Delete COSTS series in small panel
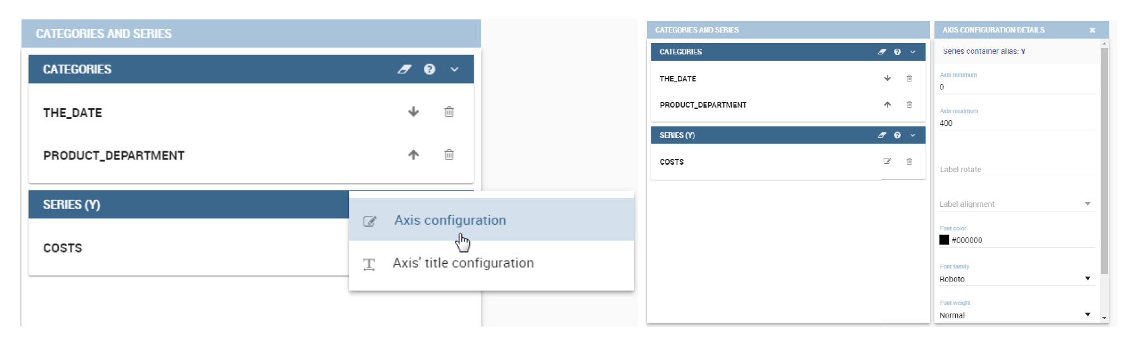1127x350 pixels. (909, 161)
